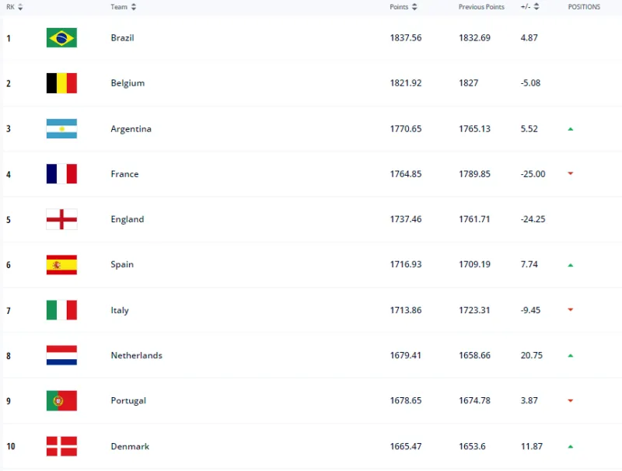Click the Previous Points column header

pyautogui.click(x=481, y=7)
